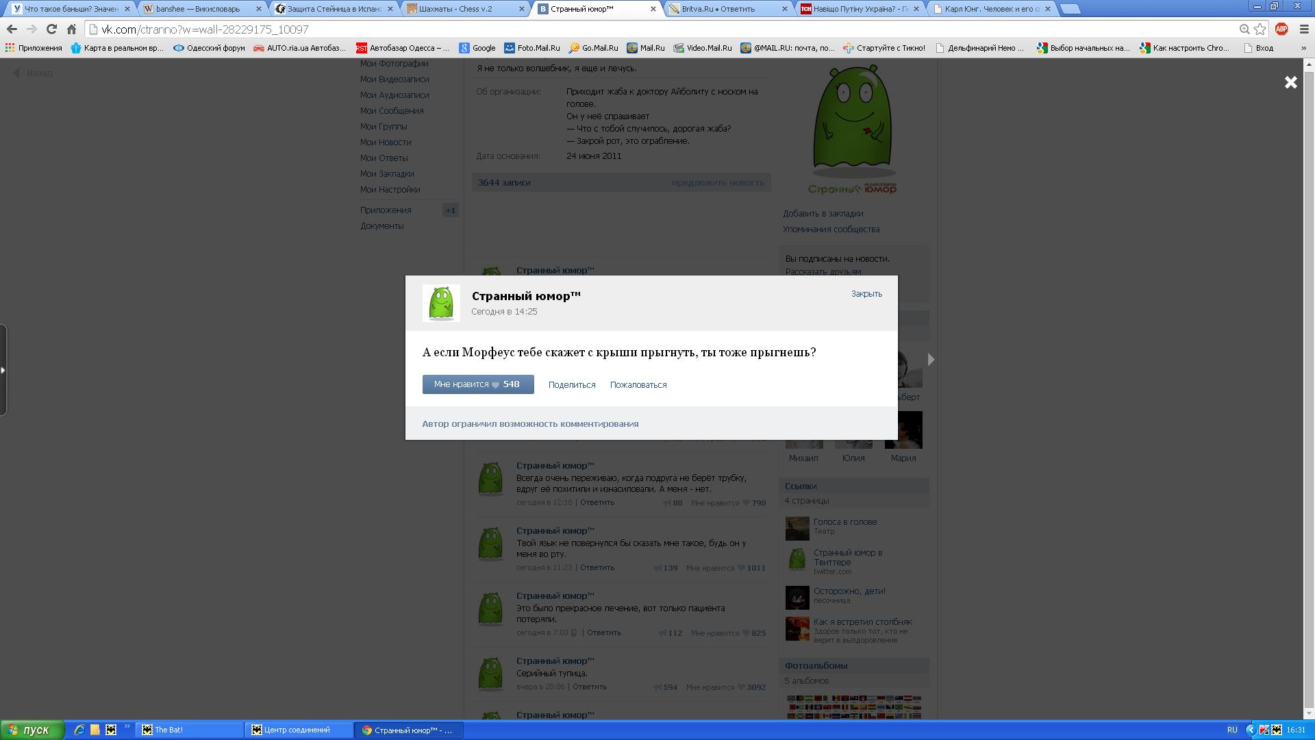Click the next post arrow right of popup

click(931, 359)
